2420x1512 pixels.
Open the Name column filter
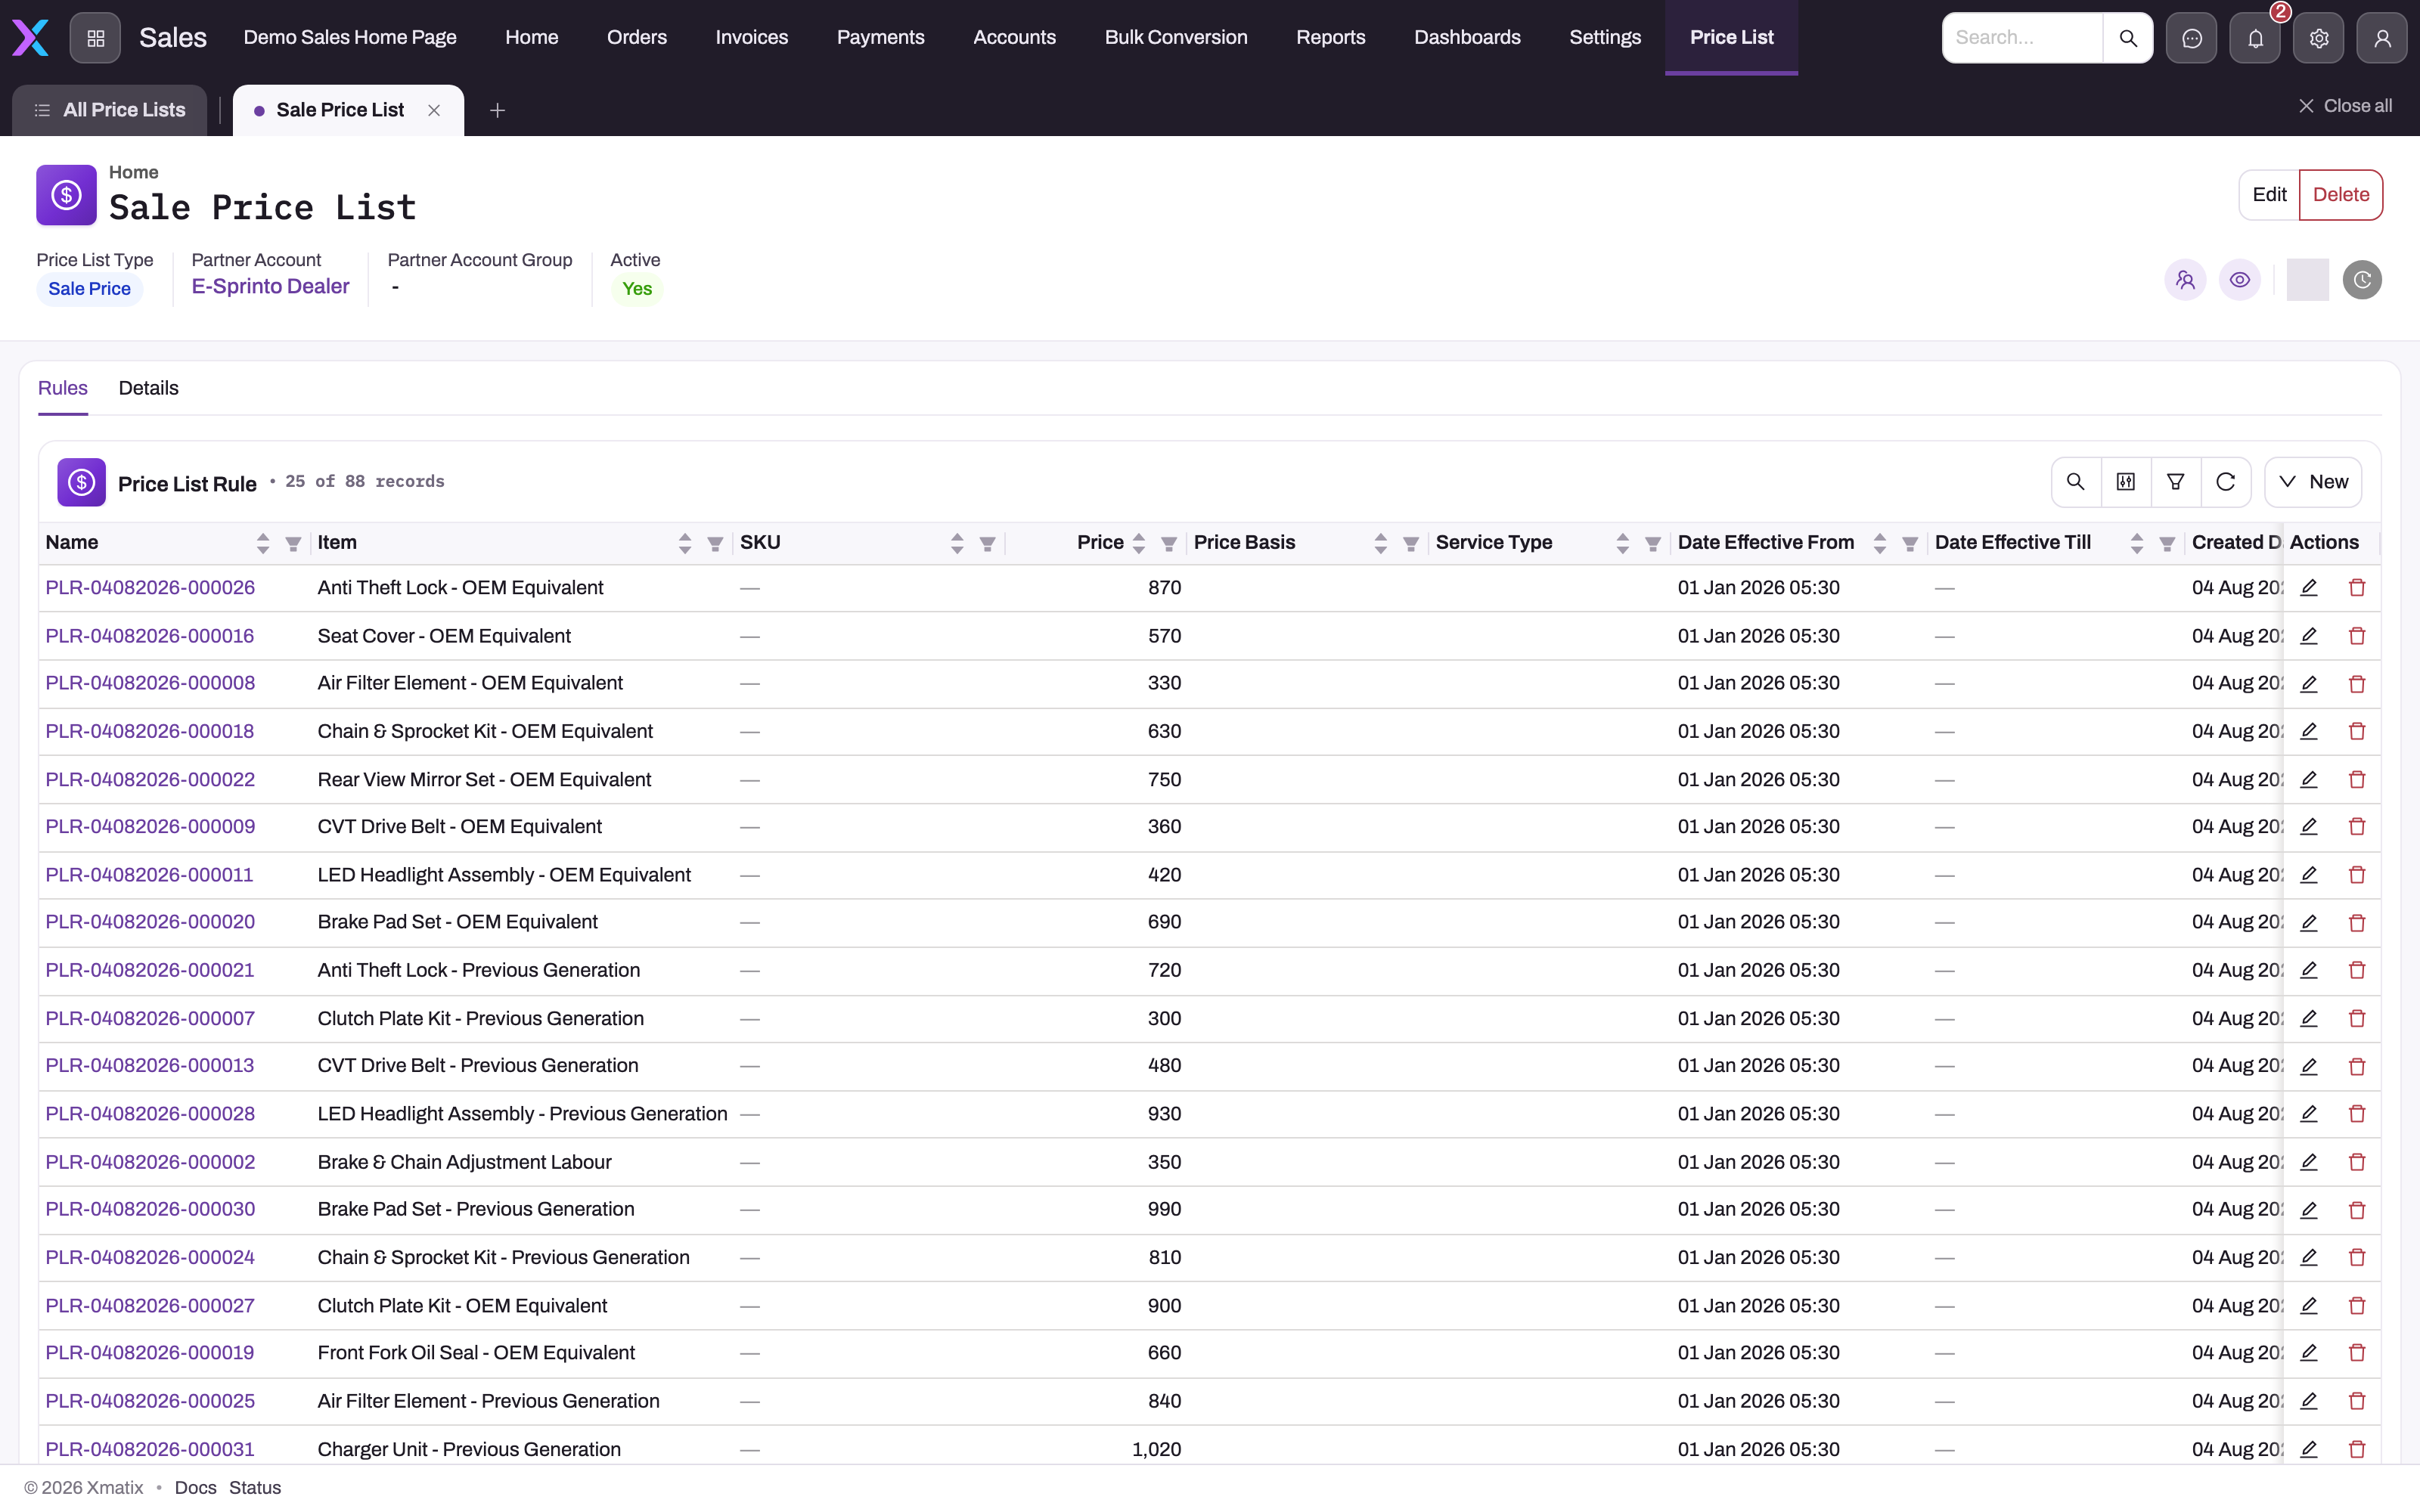(293, 544)
